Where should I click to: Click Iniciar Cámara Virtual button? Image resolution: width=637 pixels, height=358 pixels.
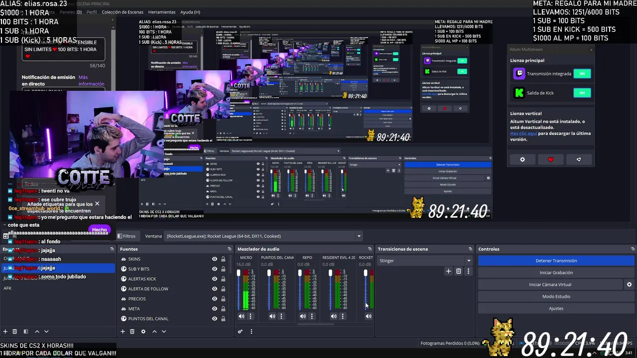[550, 284]
